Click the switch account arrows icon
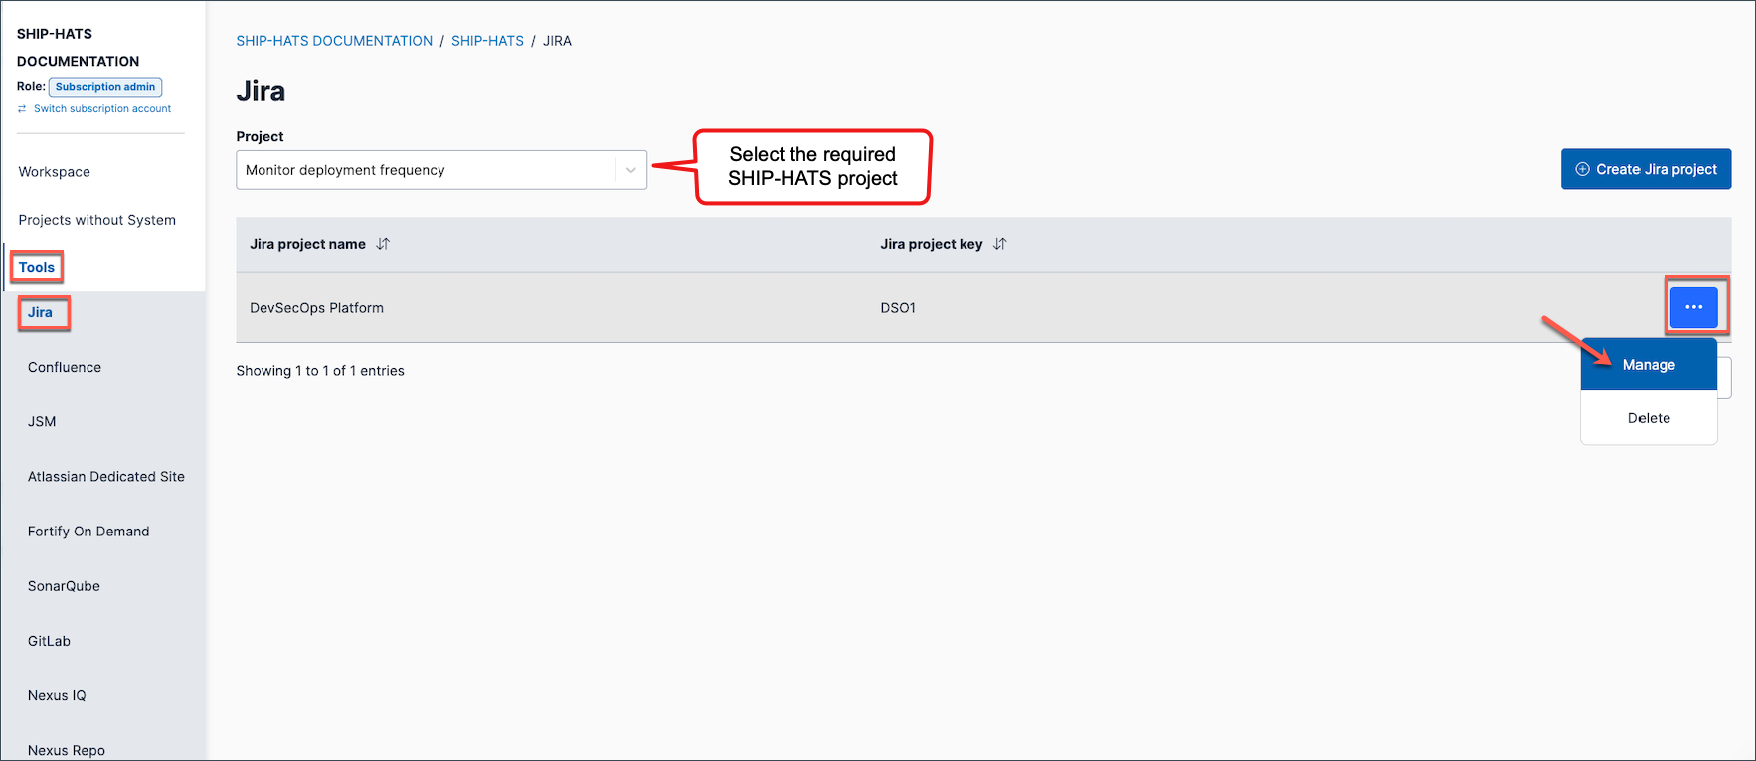This screenshot has height=761, width=1756. (x=22, y=109)
